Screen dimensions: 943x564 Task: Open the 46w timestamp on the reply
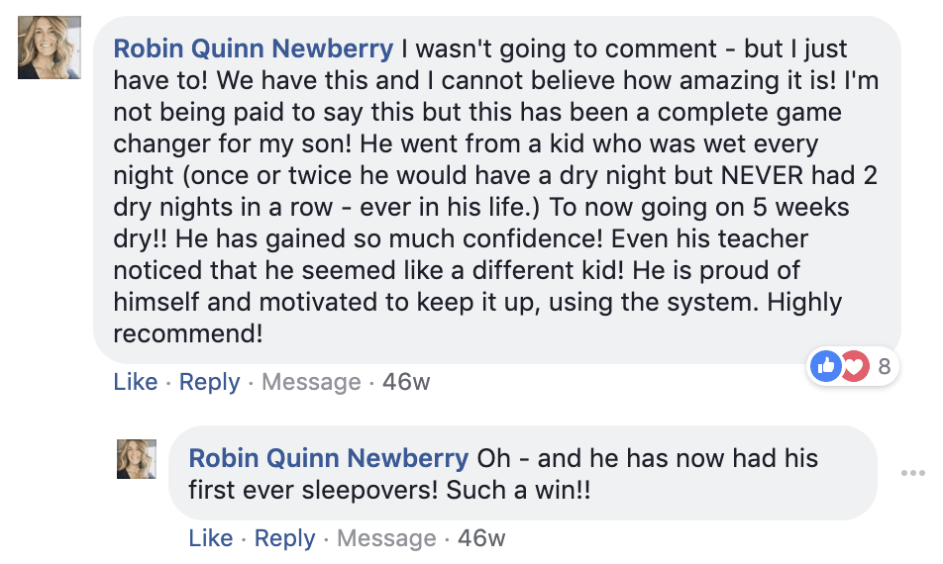point(481,538)
